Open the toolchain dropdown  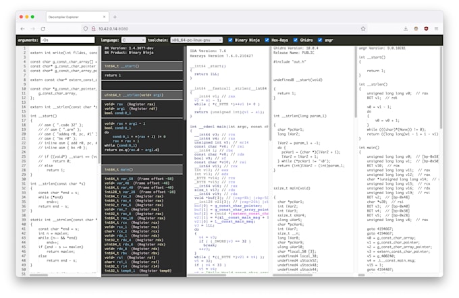[x=196, y=40]
